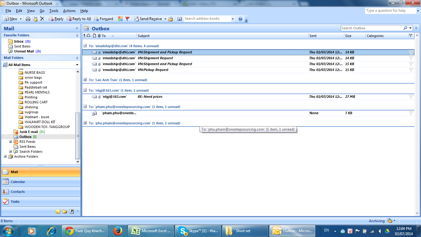This screenshot has height=237, width=421.
Task: Flag the 'VN:Shipment Request' message
Action: [411, 58]
